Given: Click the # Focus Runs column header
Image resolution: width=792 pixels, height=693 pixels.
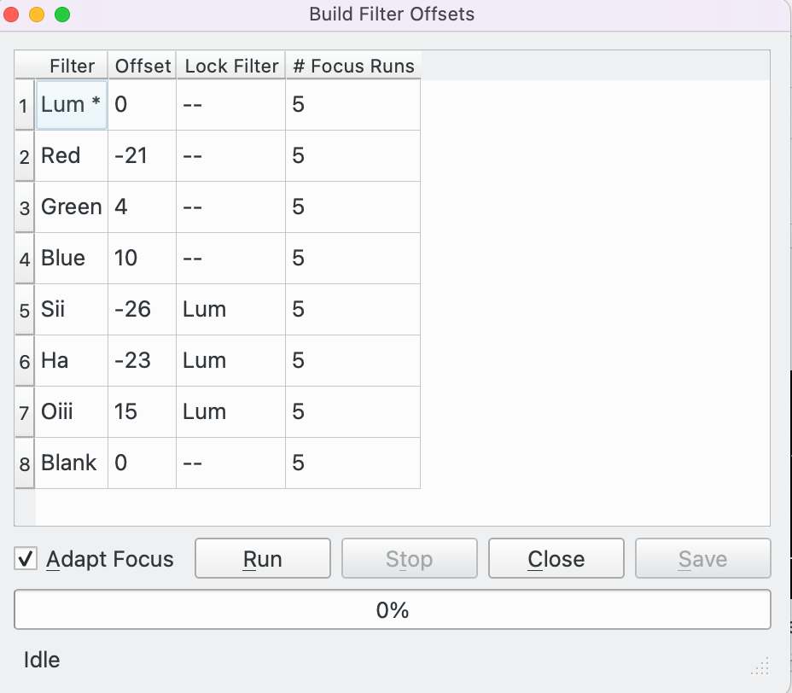Looking at the screenshot, I should pyautogui.click(x=353, y=66).
